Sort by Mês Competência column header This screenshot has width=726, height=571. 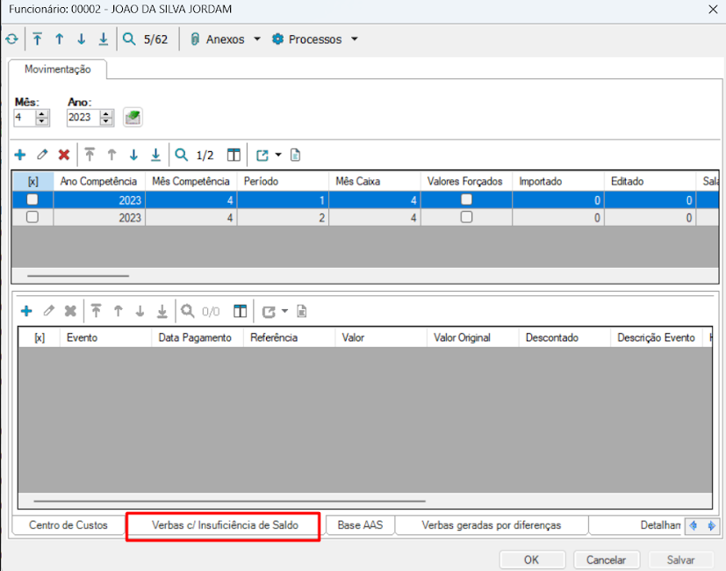pyautogui.click(x=190, y=181)
